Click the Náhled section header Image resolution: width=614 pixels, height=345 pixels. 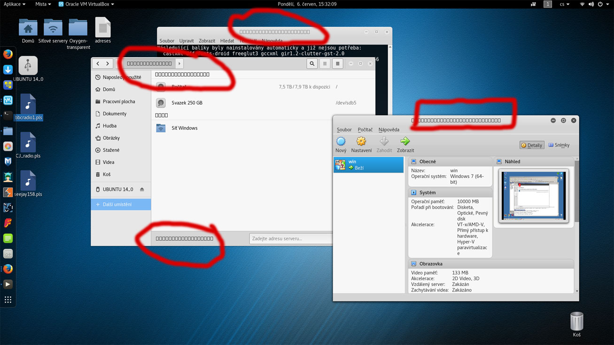pos(534,161)
